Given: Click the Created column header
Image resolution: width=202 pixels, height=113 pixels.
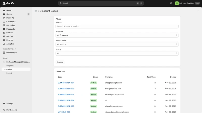Looking at the screenshot, I should point(173,77).
